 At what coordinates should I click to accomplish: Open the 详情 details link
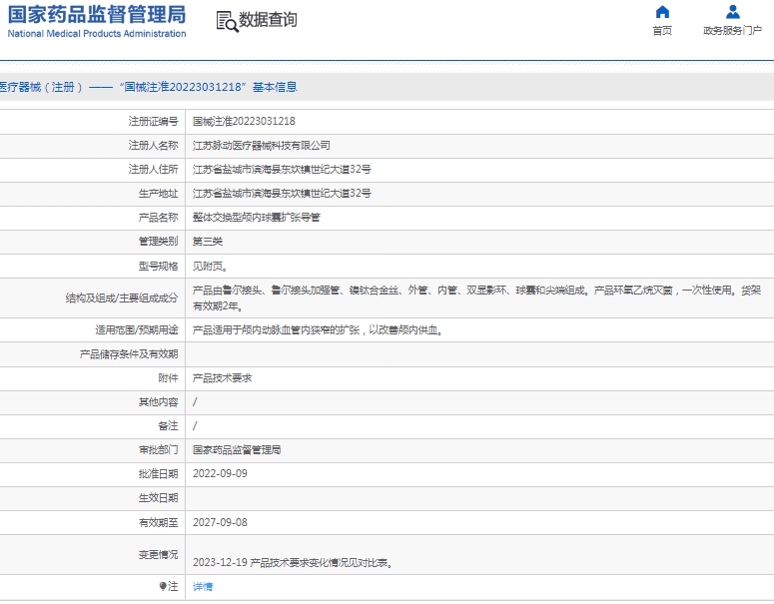point(203,586)
